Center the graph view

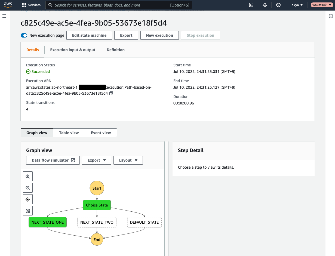click(28, 199)
